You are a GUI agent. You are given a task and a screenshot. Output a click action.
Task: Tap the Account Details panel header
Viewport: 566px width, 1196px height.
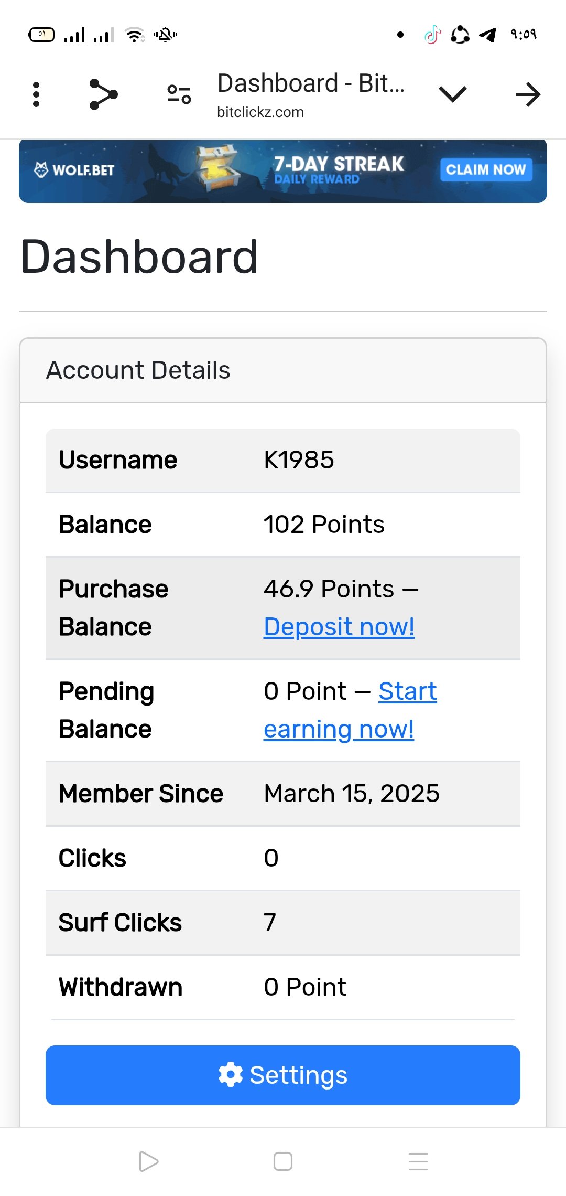[x=283, y=370]
